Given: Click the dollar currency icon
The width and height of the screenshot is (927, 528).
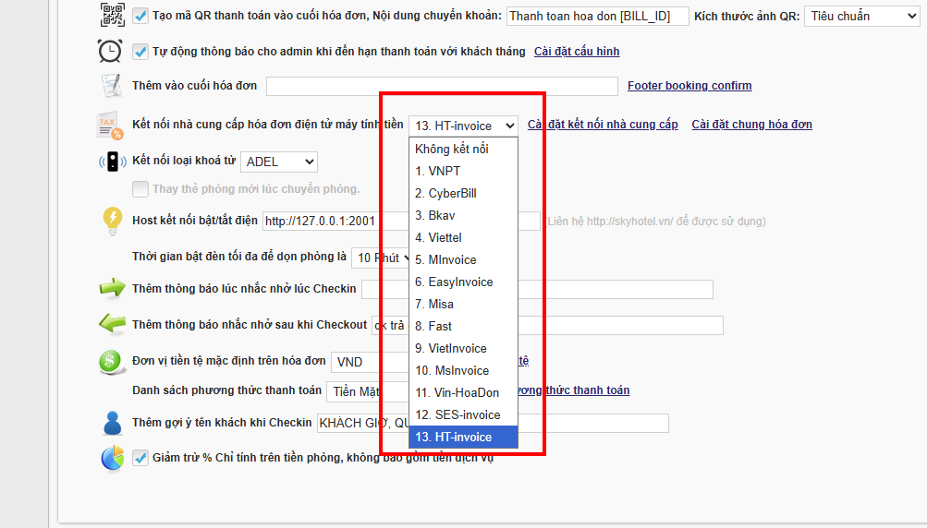Looking at the screenshot, I should [x=111, y=361].
